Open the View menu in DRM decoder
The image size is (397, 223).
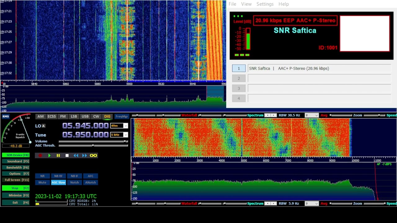click(246, 4)
